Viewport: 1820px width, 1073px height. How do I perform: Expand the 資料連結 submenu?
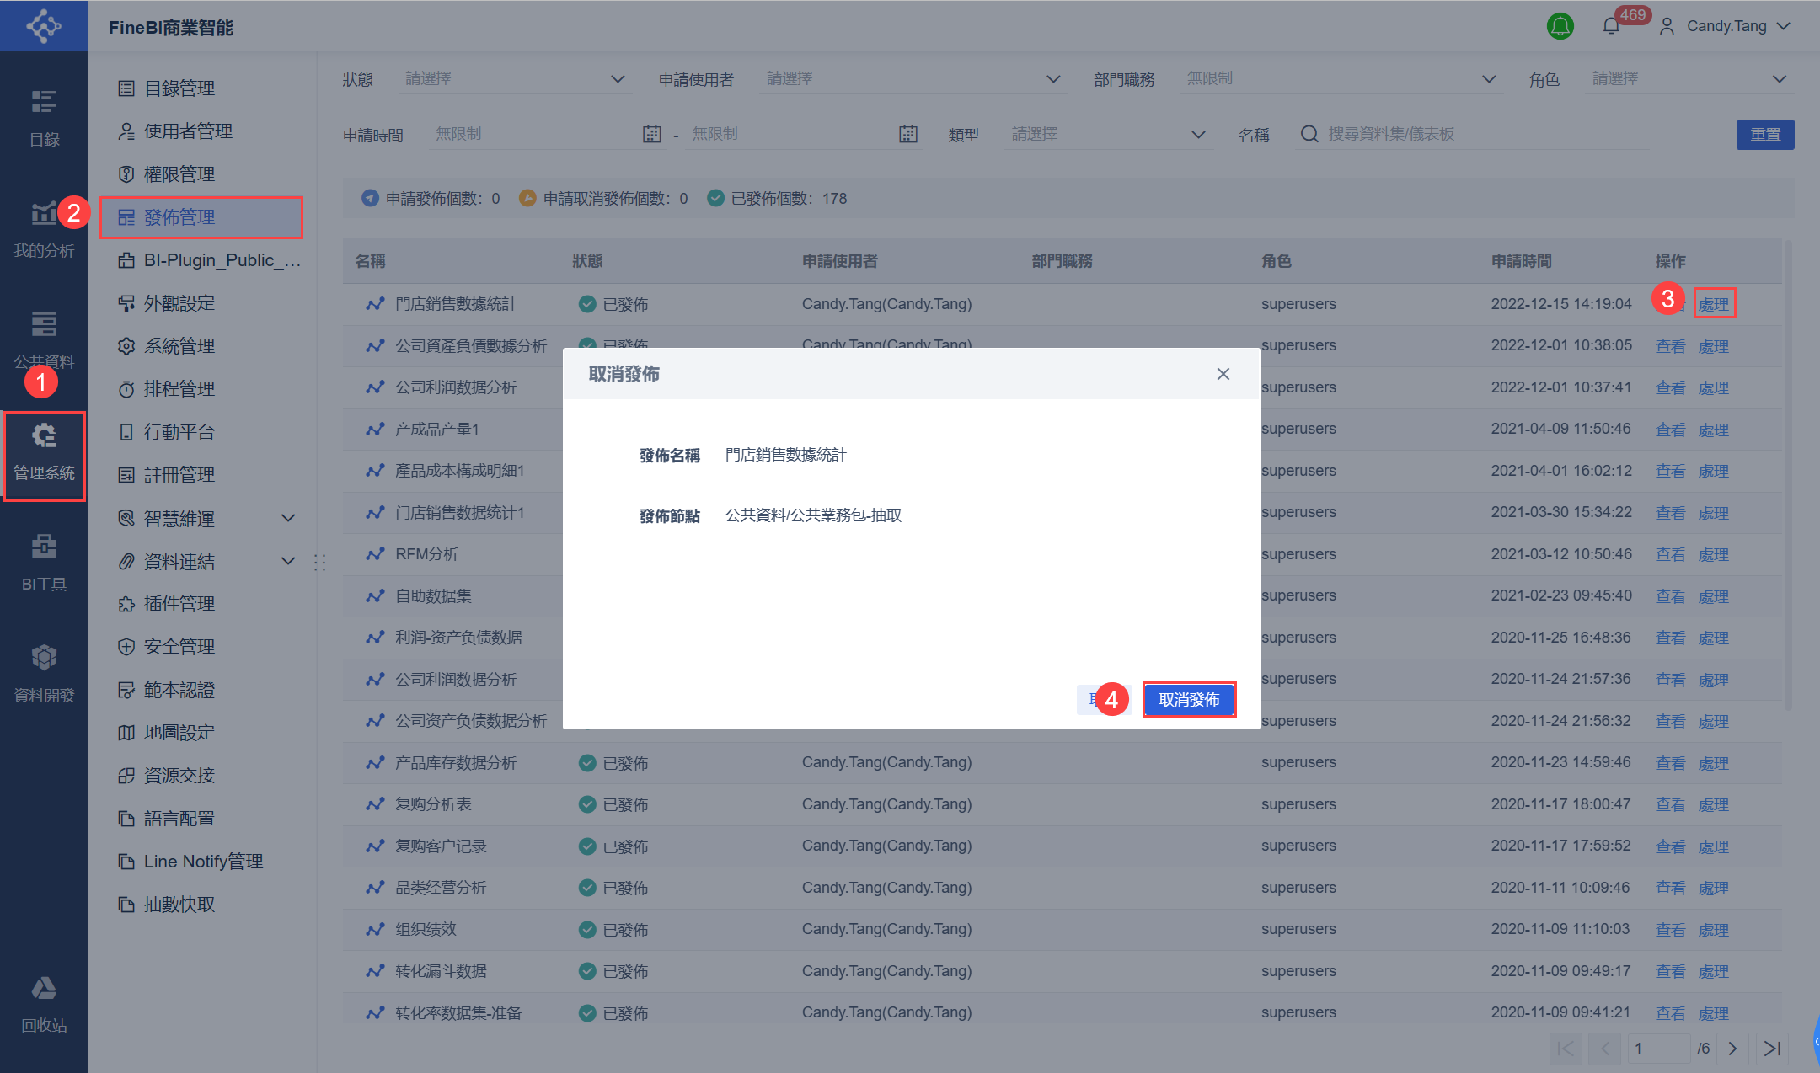(x=288, y=561)
